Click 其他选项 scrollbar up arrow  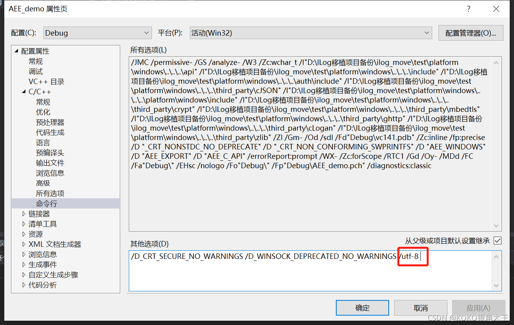(497, 257)
